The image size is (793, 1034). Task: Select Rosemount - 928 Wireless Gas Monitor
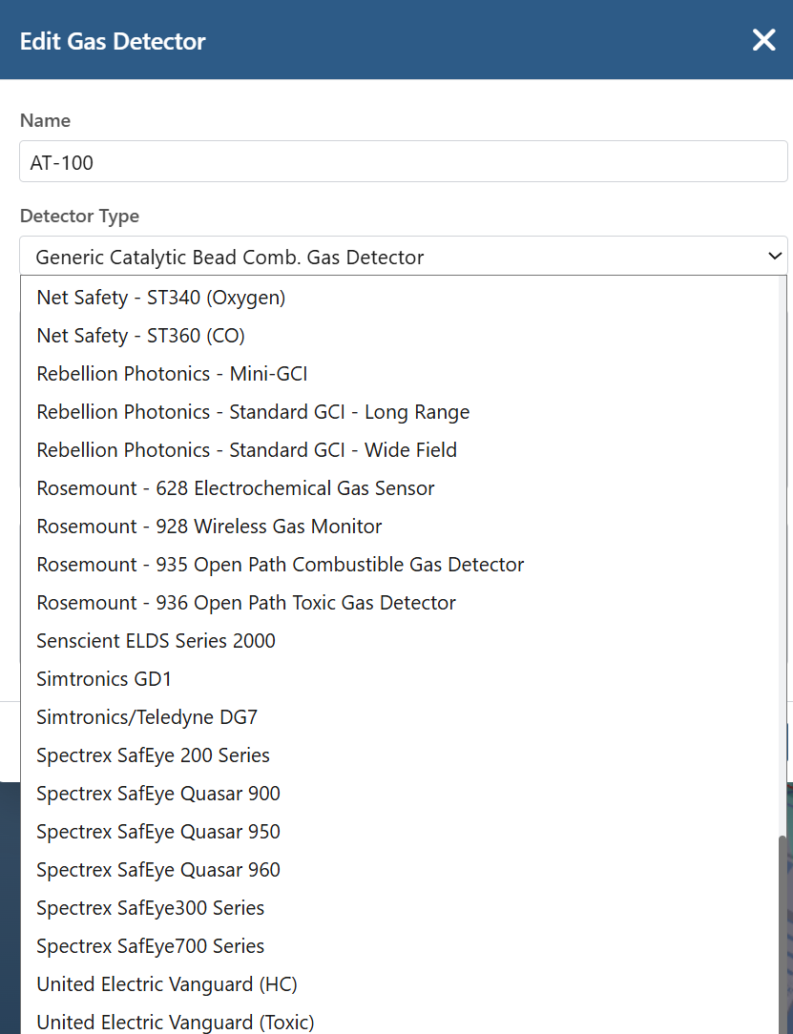click(400, 527)
